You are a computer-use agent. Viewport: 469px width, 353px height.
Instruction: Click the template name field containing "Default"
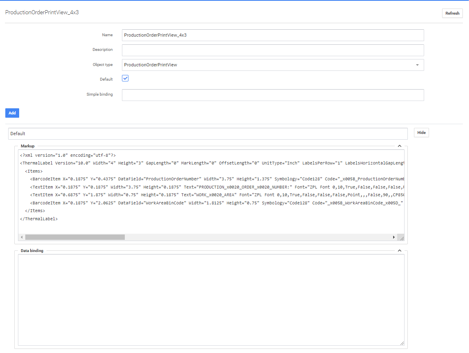click(x=208, y=134)
